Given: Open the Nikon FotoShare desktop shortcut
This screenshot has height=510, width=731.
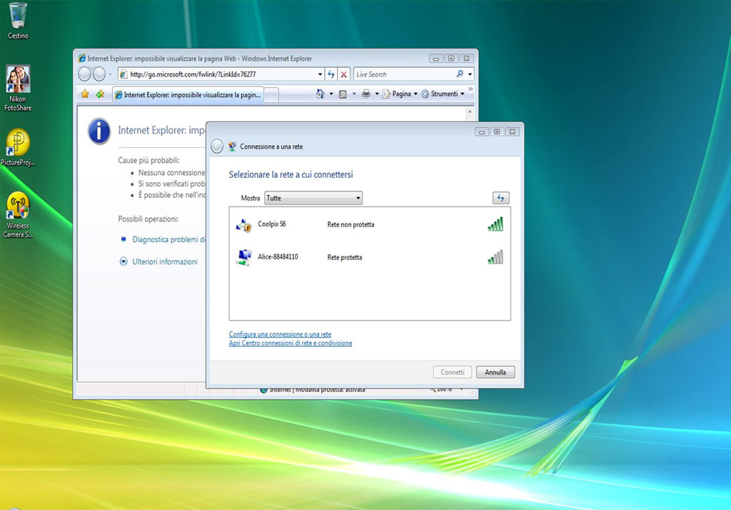Looking at the screenshot, I should [18, 88].
